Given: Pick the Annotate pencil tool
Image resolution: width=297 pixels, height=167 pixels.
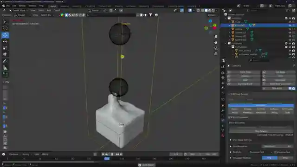Looking at the screenshot, I should coord(5,61).
